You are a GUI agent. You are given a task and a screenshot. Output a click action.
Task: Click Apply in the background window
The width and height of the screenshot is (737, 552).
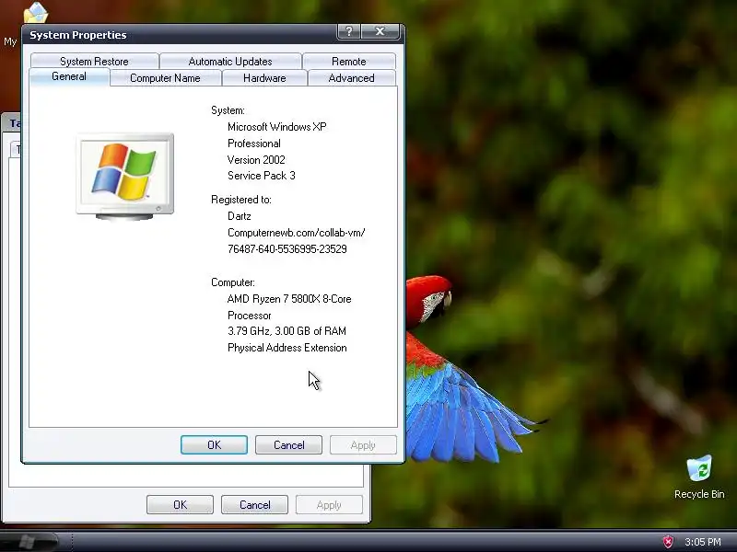click(329, 504)
